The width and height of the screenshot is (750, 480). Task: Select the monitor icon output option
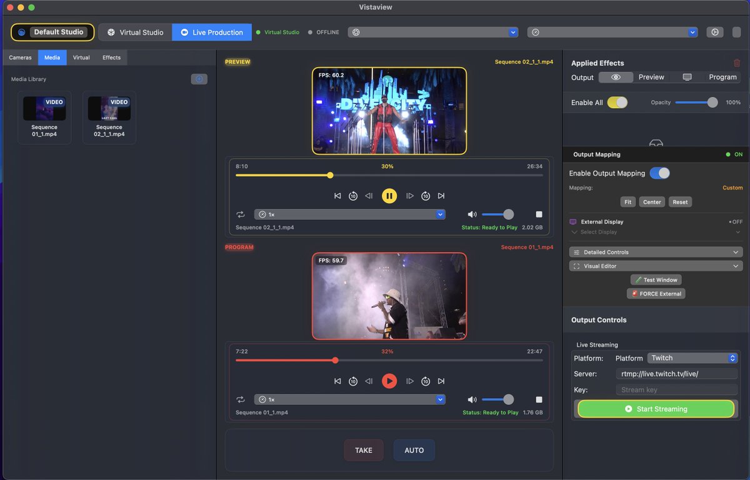pyautogui.click(x=687, y=77)
